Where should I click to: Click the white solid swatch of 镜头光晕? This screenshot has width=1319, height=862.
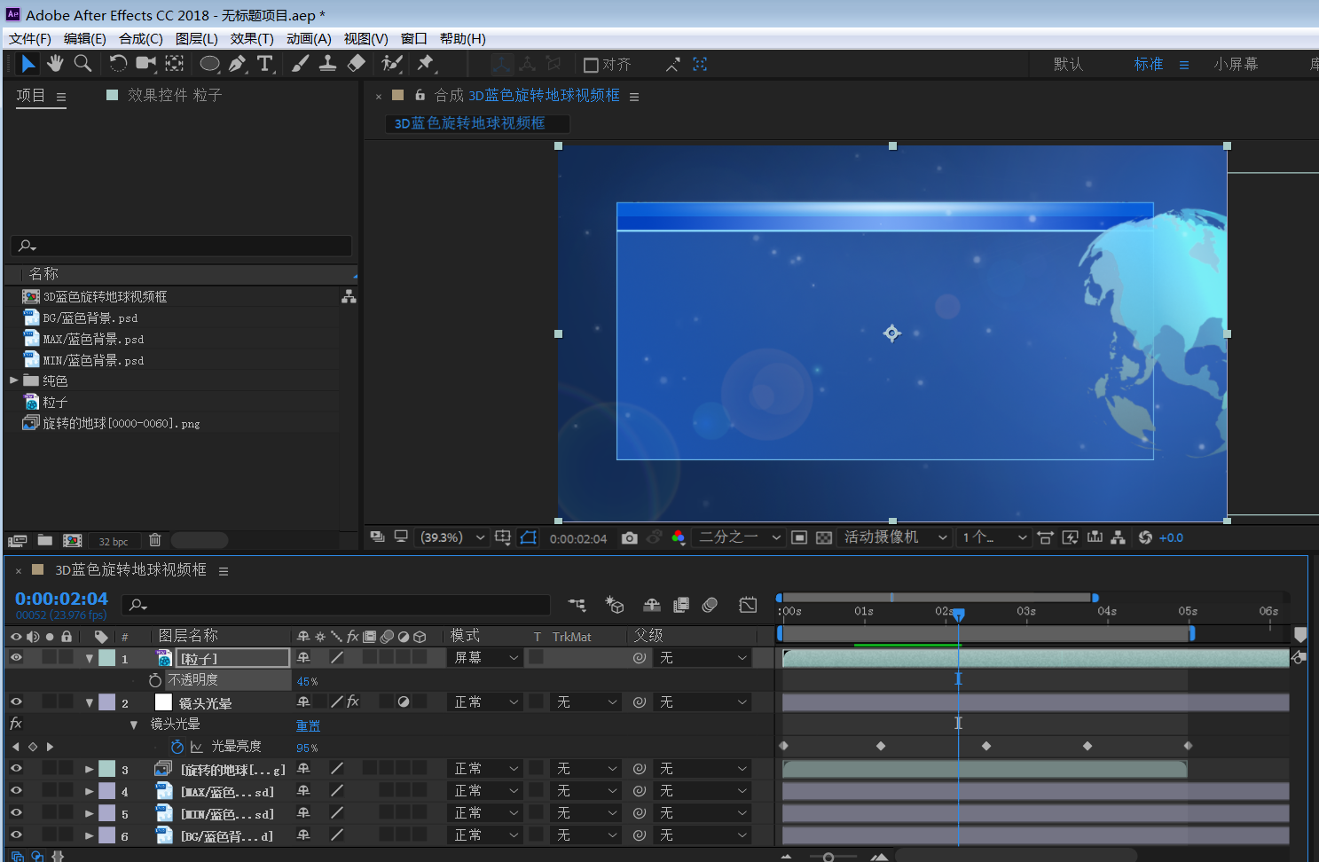pyautogui.click(x=163, y=702)
